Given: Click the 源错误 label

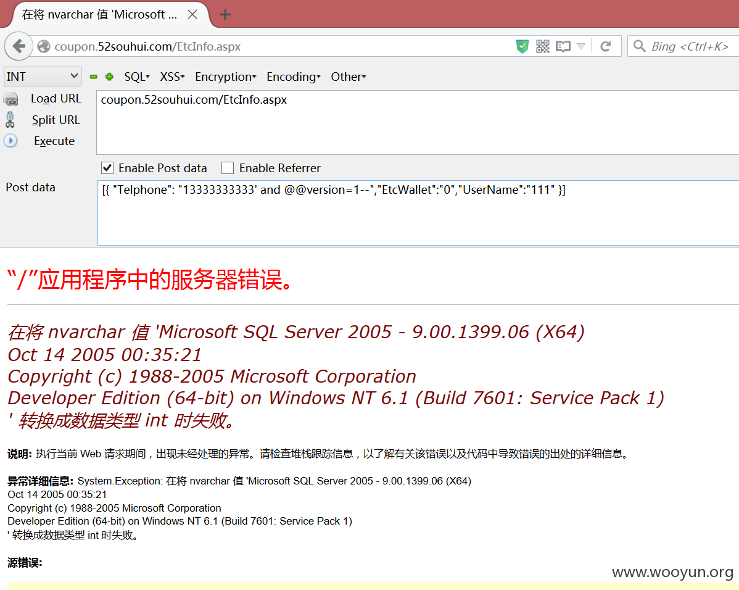Looking at the screenshot, I should pyautogui.click(x=25, y=563).
